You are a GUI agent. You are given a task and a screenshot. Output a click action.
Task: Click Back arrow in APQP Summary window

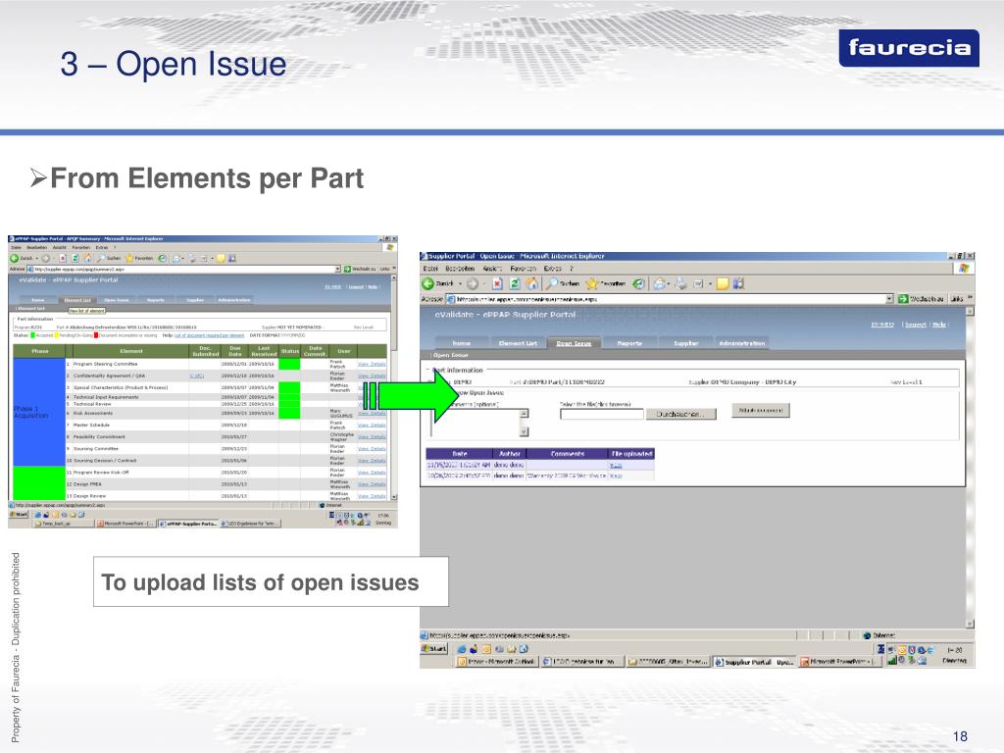coord(14,258)
